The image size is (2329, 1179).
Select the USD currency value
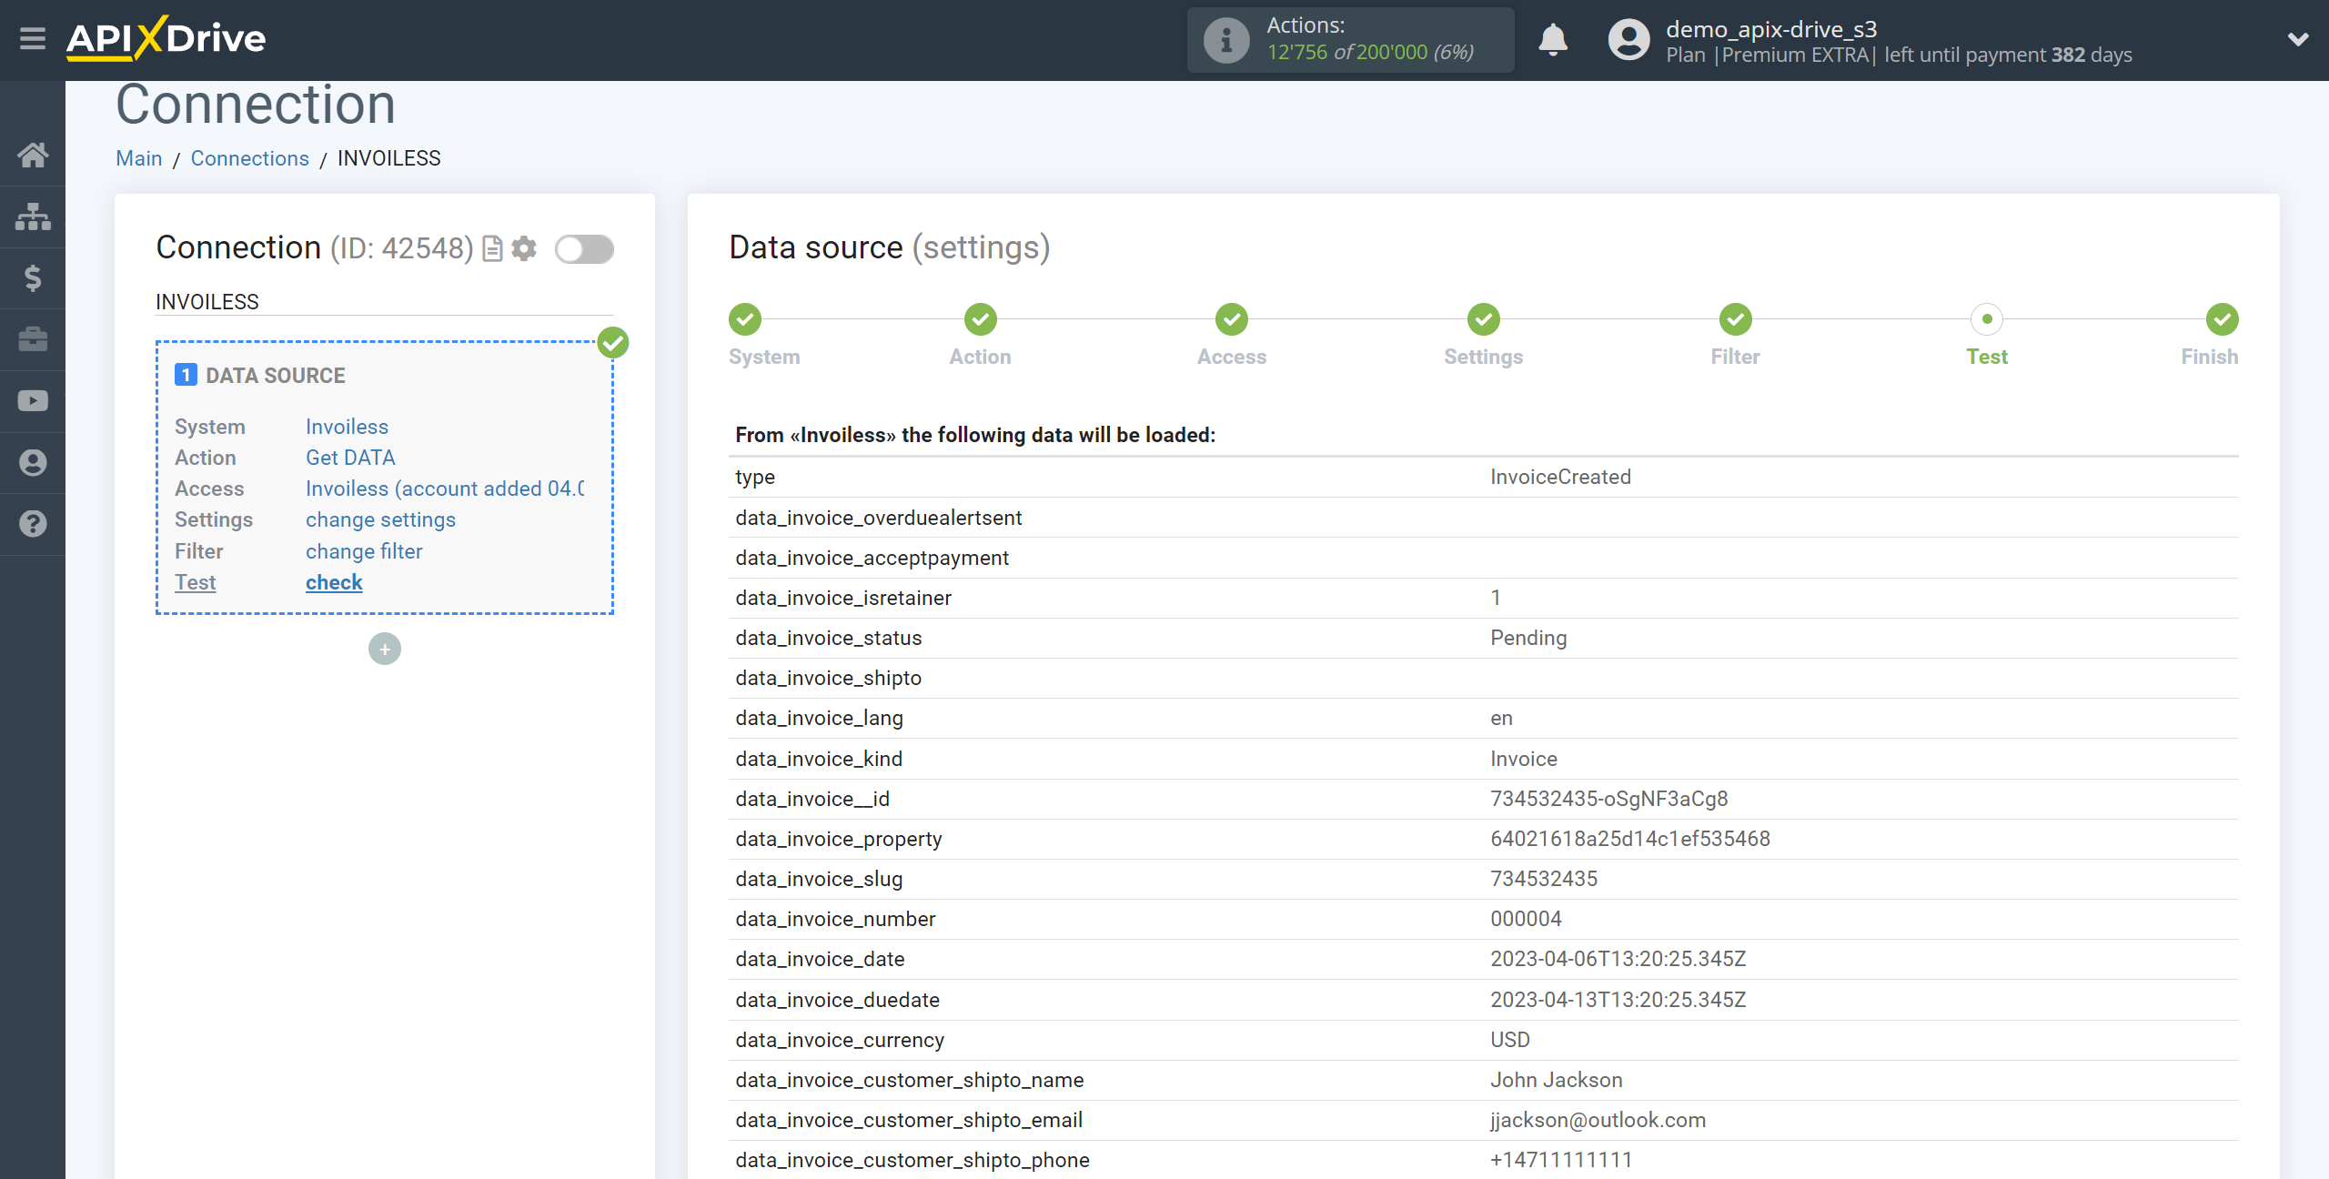(x=1510, y=1040)
